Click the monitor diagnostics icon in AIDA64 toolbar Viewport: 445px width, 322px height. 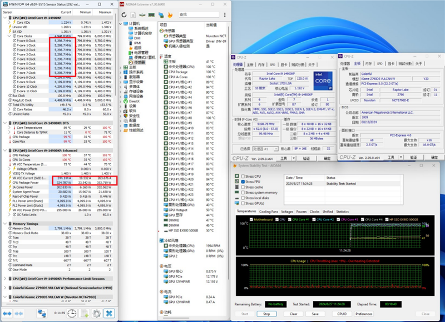pos(161,15)
